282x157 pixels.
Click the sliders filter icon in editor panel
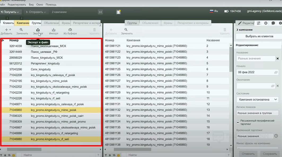[x=258, y=23]
